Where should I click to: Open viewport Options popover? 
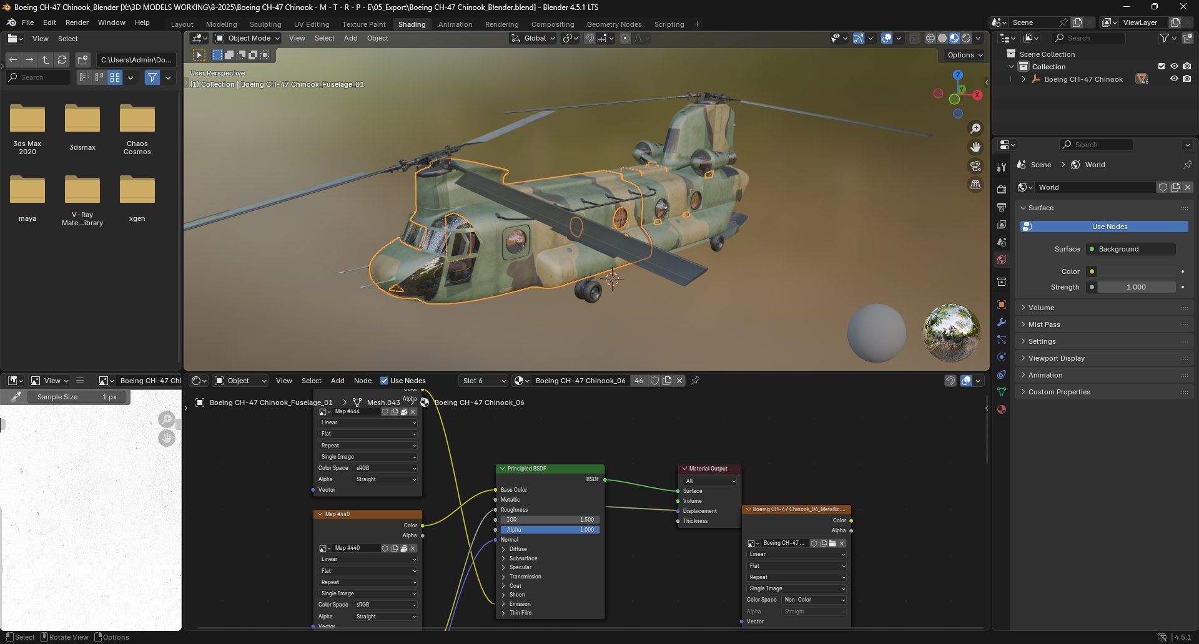964,55
